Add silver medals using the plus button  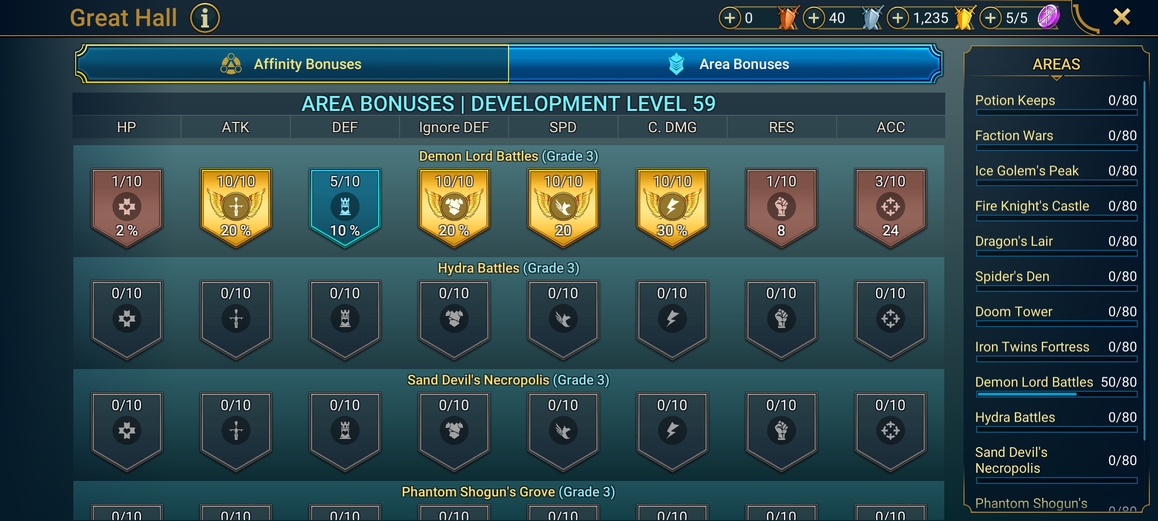pyautogui.click(x=814, y=18)
